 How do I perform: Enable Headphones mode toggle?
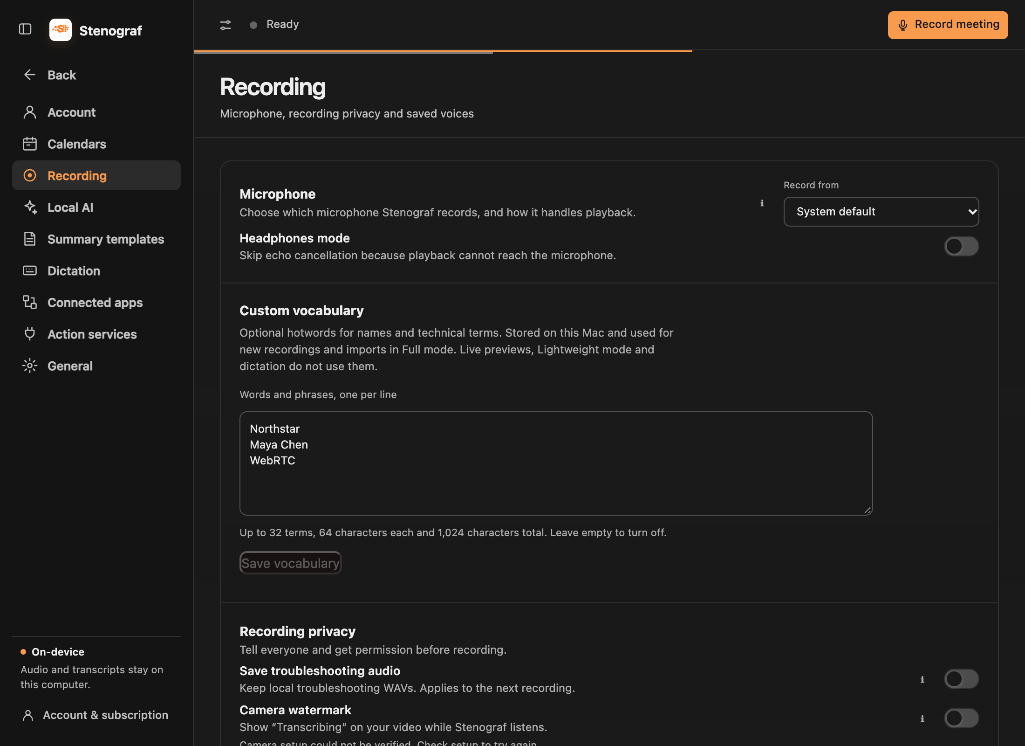961,246
